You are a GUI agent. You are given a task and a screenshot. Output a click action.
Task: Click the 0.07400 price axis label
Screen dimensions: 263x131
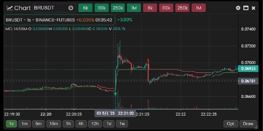coord(248,29)
